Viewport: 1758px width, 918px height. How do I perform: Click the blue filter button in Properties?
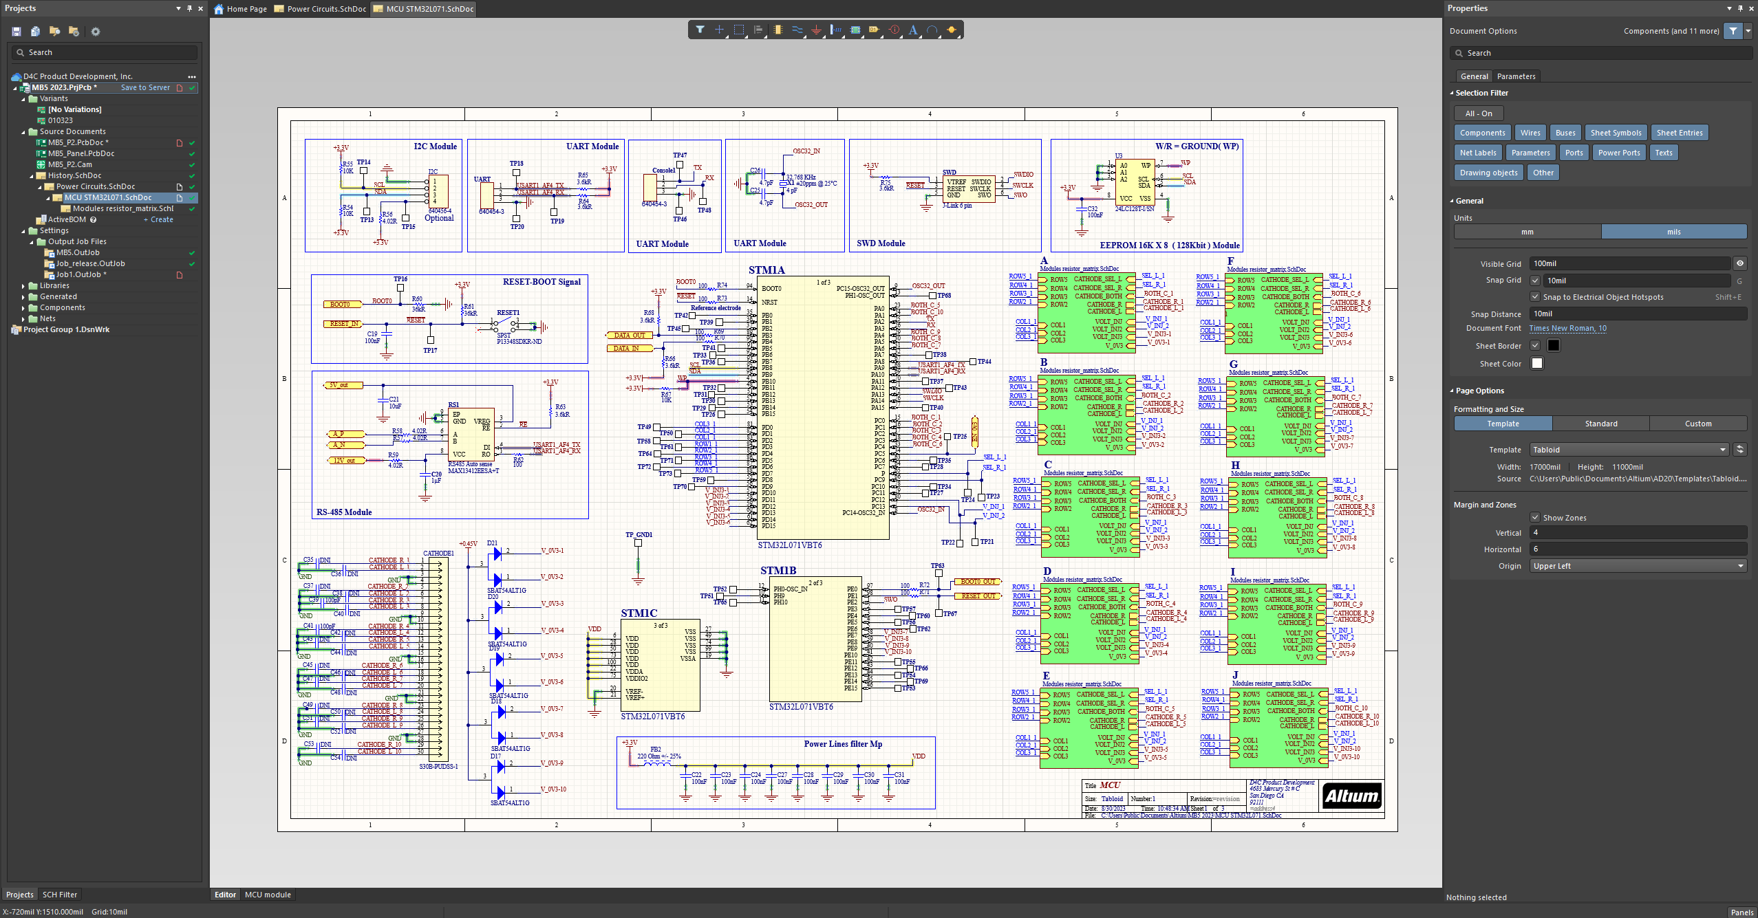click(x=1733, y=31)
